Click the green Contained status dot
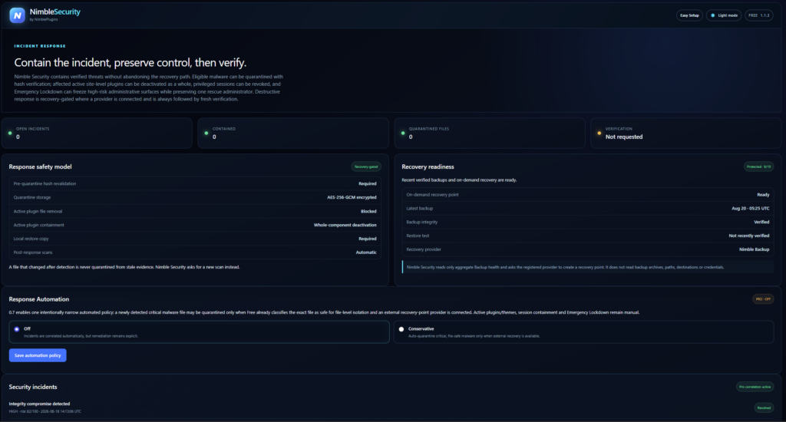 point(206,133)
